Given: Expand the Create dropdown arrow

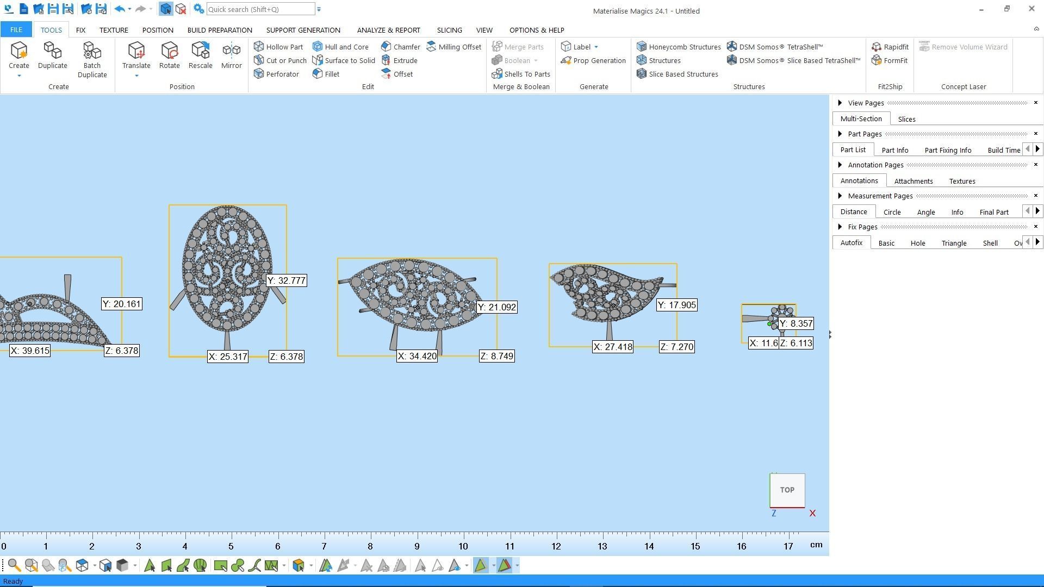Looking at the screenshot, I should tap(19, 76).
